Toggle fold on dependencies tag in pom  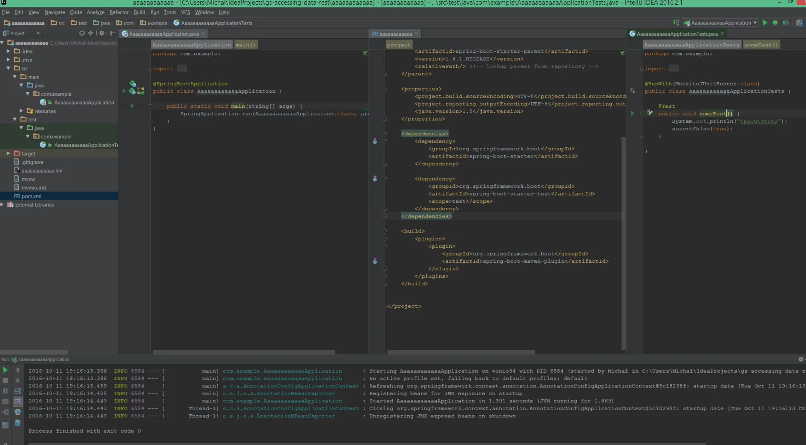point(385,134)
